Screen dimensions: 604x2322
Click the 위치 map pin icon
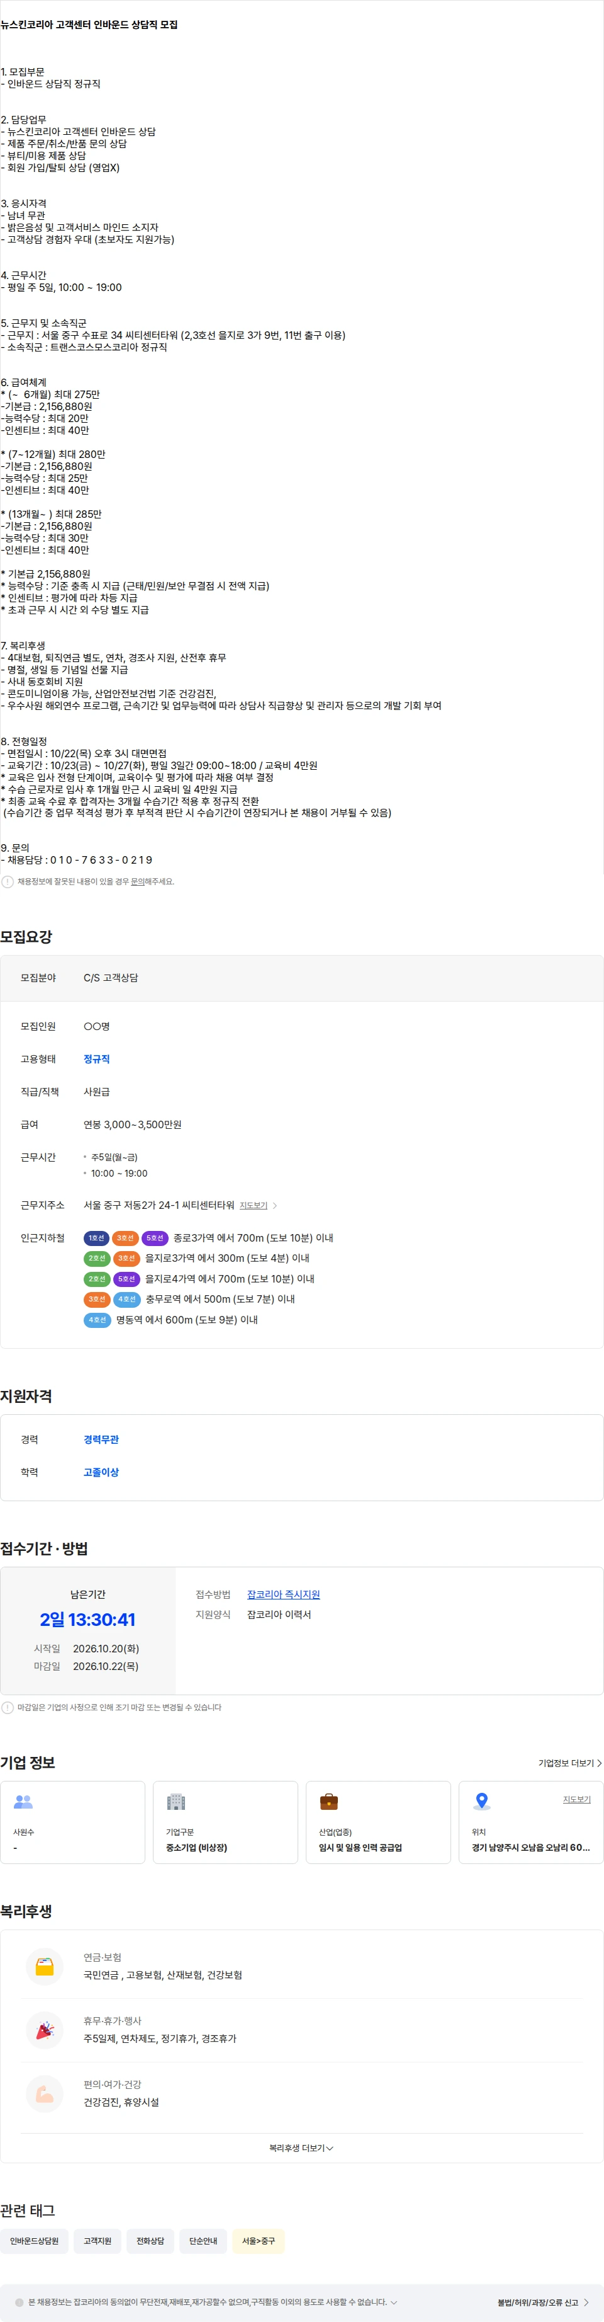(x=481, y=1802)
